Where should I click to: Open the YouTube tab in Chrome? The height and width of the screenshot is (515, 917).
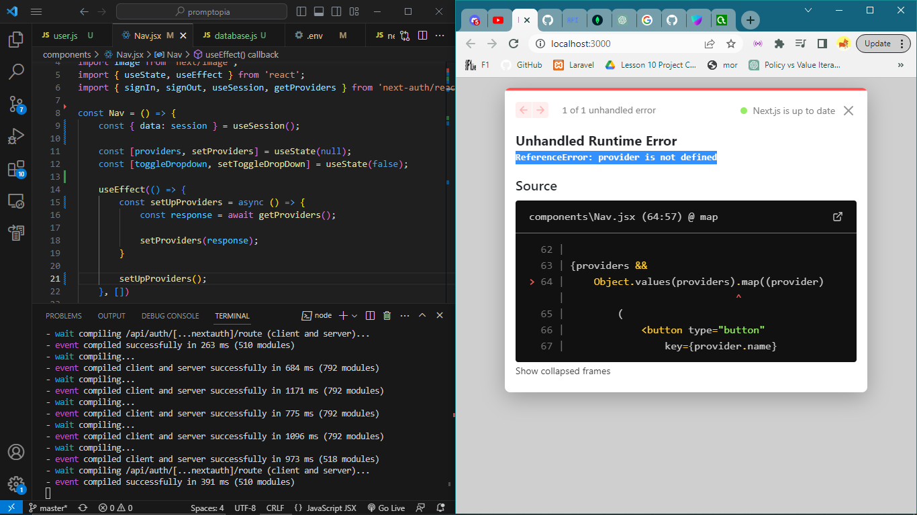(x=497, y=20)
